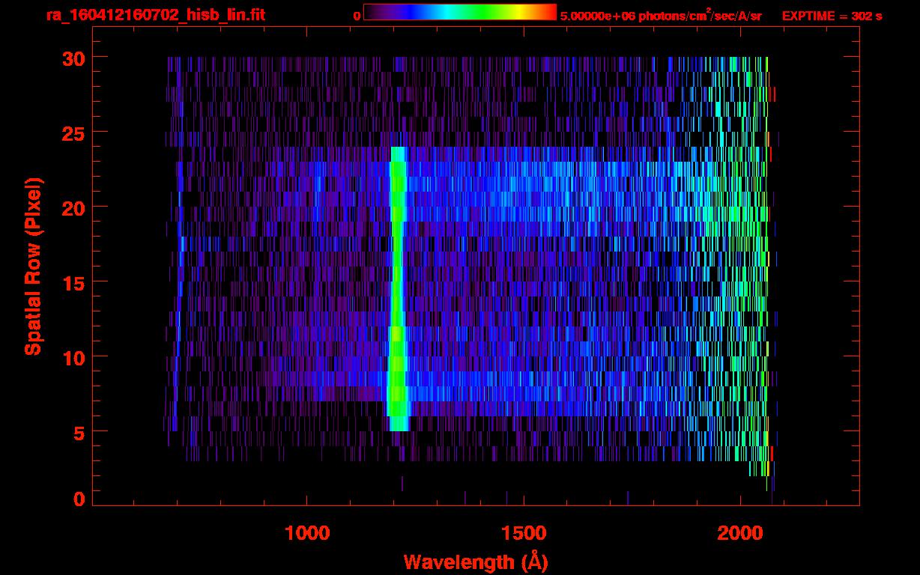Image resolution: width=920 pixels, height=575 pixels.
Task: Click the rainbow intensity color bar
Action: pos(460,13)
